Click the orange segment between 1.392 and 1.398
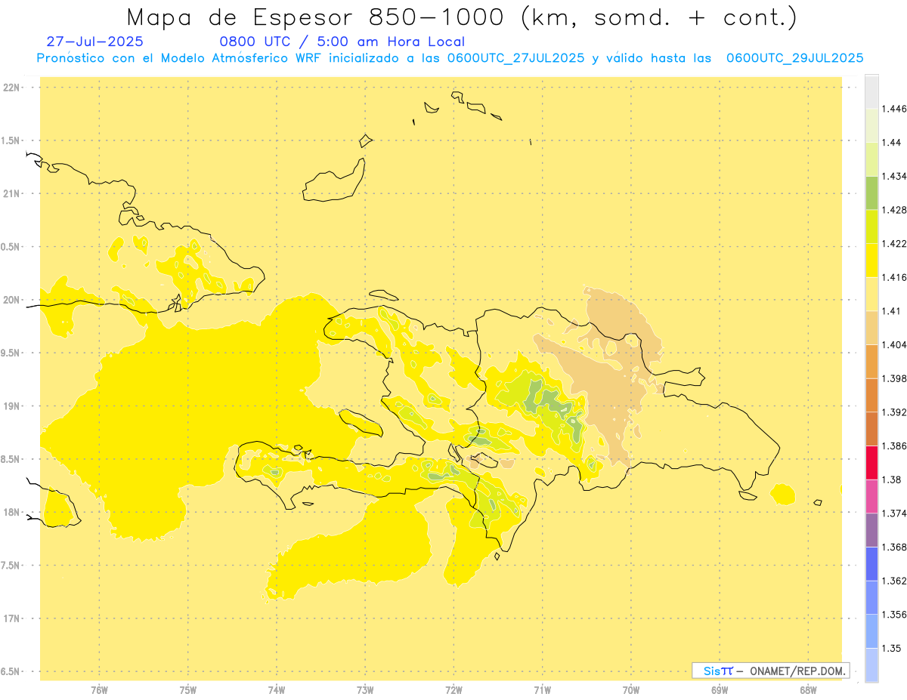 pyautogui.click(x=871, y=395)
